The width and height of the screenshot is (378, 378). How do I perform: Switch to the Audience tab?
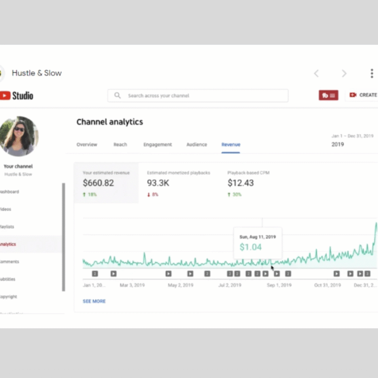[197, 145]
